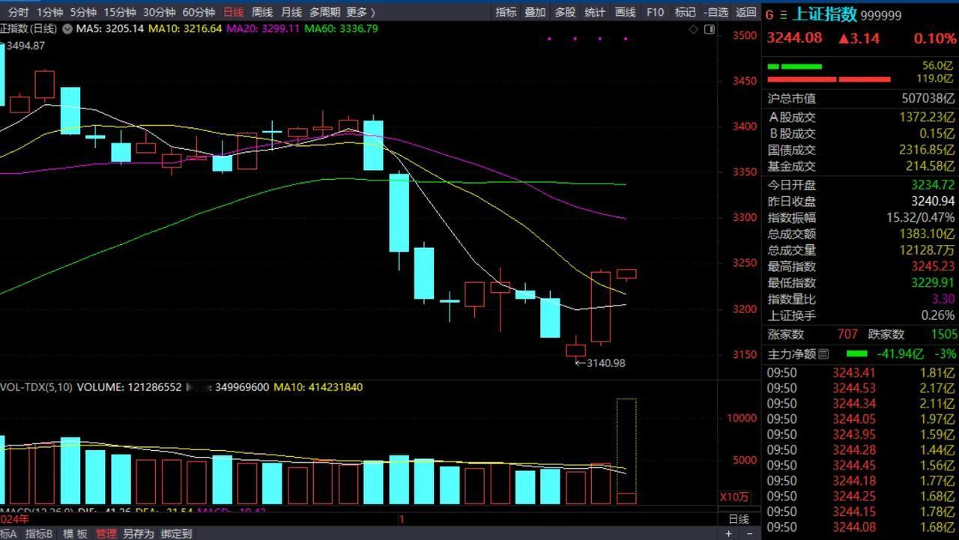Viewport: 959px width, 540px height.
Task: Click the MA20: 3299.11 label
Action: pos(263,28)
